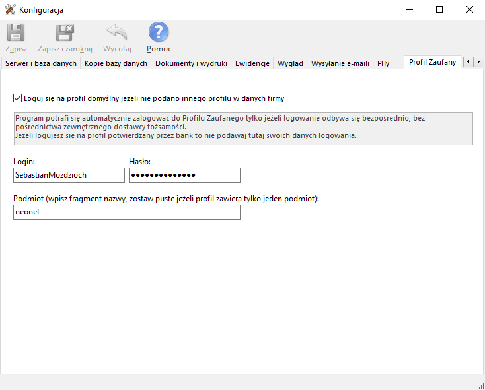Toggle the default profile login checkbox
This screenshot has height=390, width=485.
click(17, 99)
